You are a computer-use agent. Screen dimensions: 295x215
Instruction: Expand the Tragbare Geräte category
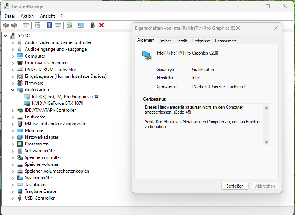(13, 192)
